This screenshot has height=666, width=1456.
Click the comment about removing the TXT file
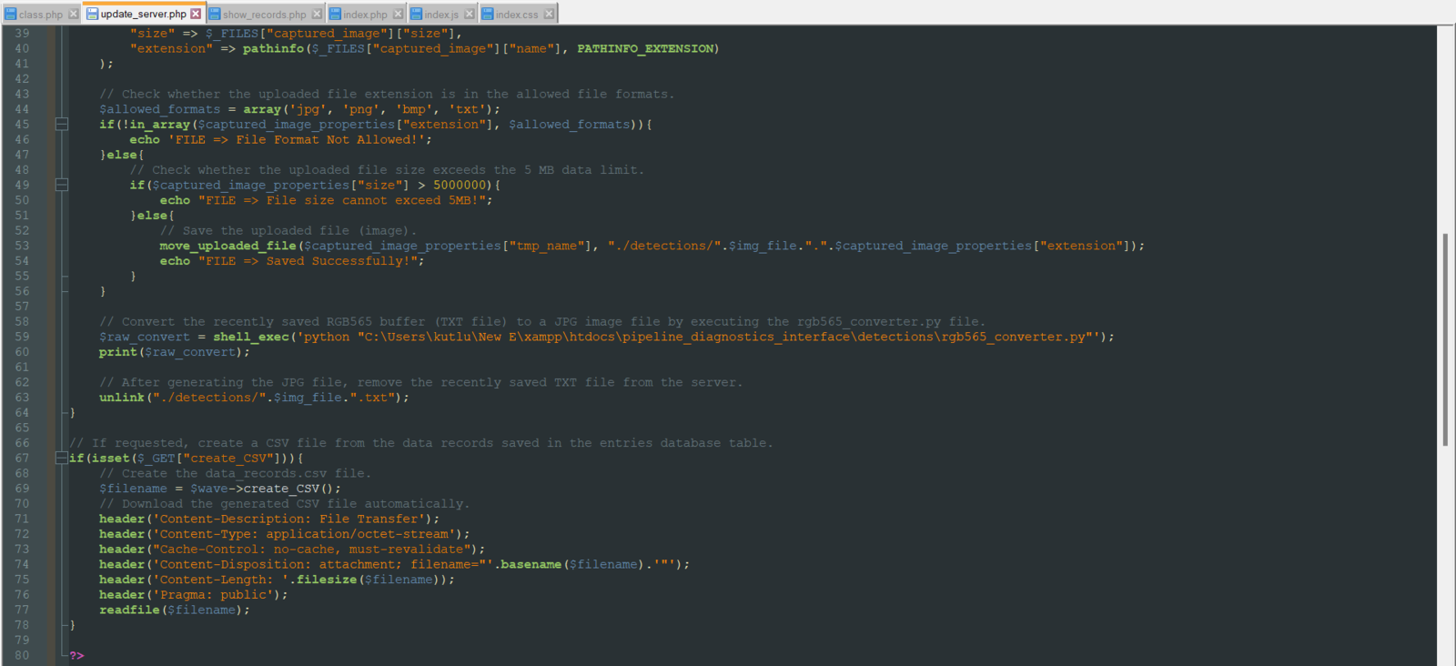tap(420, 382)
